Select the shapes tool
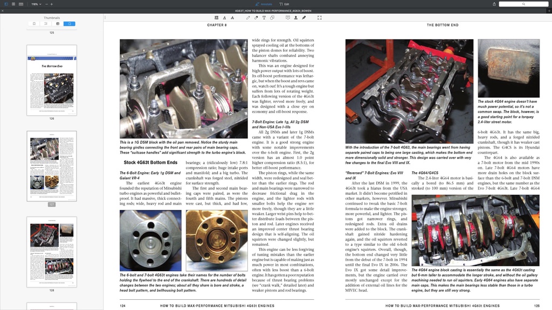This screenshot has height=310, width=552. (x=272, y=18)
